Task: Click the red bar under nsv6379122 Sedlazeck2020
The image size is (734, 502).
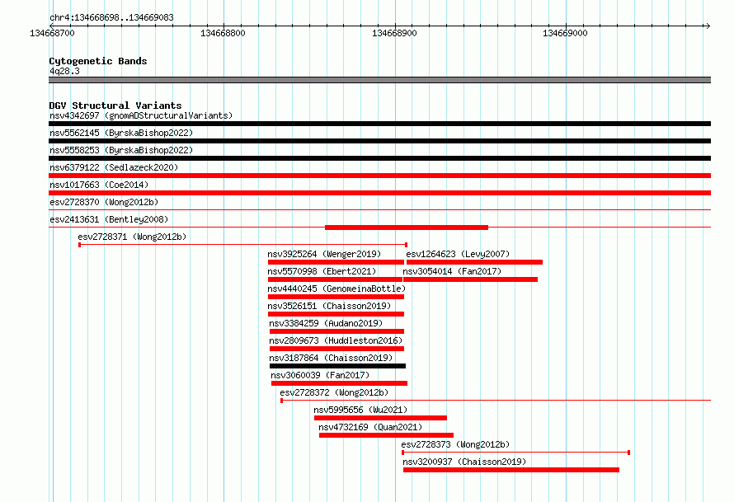Action: pyautogui.click(x=379, y=176)
